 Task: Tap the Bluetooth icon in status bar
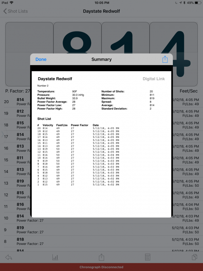pos(184,3)
